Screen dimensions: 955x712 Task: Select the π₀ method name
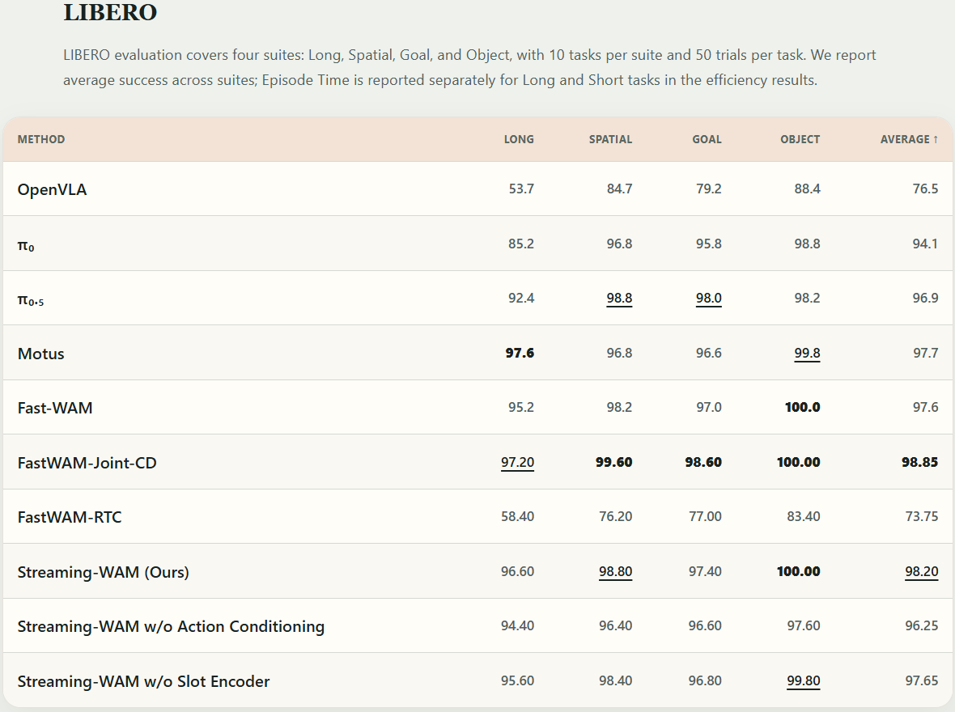(x=26, y=244)
